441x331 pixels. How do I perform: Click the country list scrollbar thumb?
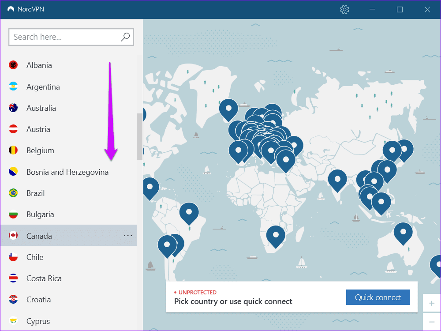[139, 136]
